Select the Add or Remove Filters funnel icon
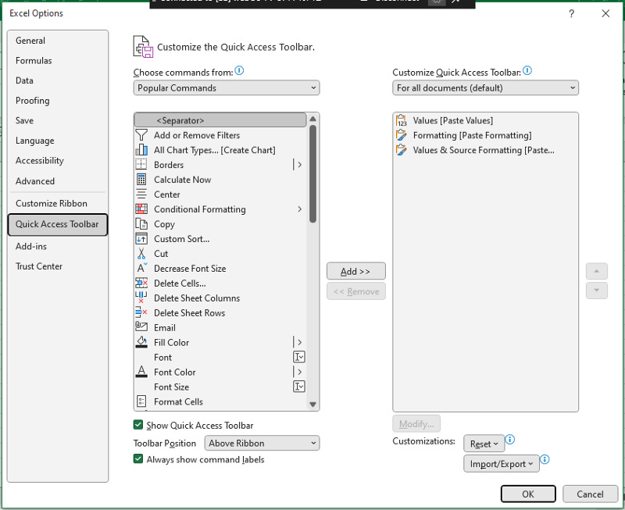 [x=141, y=135]
